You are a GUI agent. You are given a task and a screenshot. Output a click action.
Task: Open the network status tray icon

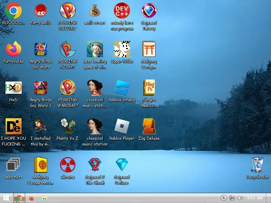coord(232,198)
